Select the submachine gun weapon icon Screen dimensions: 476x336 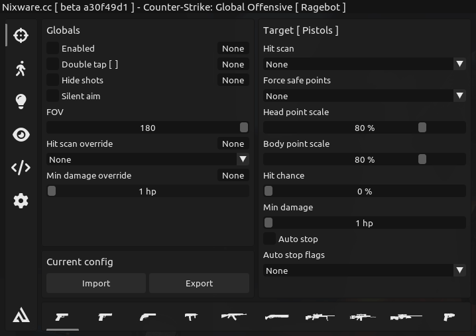click(x=192, y=317)
